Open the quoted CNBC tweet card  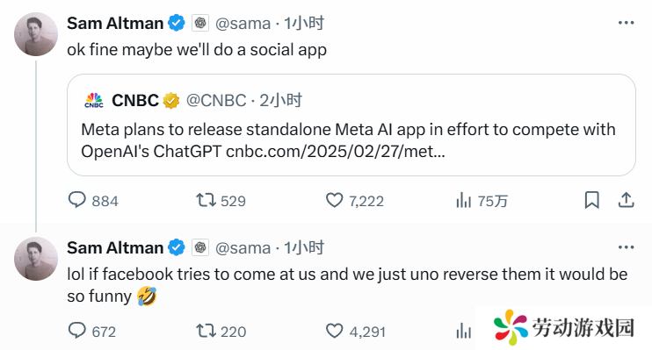[351, 125]
